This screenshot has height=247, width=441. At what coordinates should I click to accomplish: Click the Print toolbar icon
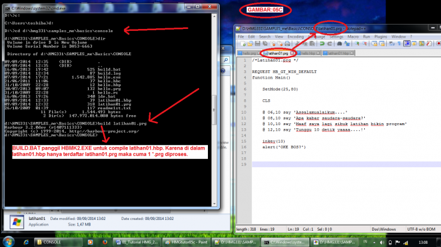coord(287,43)
